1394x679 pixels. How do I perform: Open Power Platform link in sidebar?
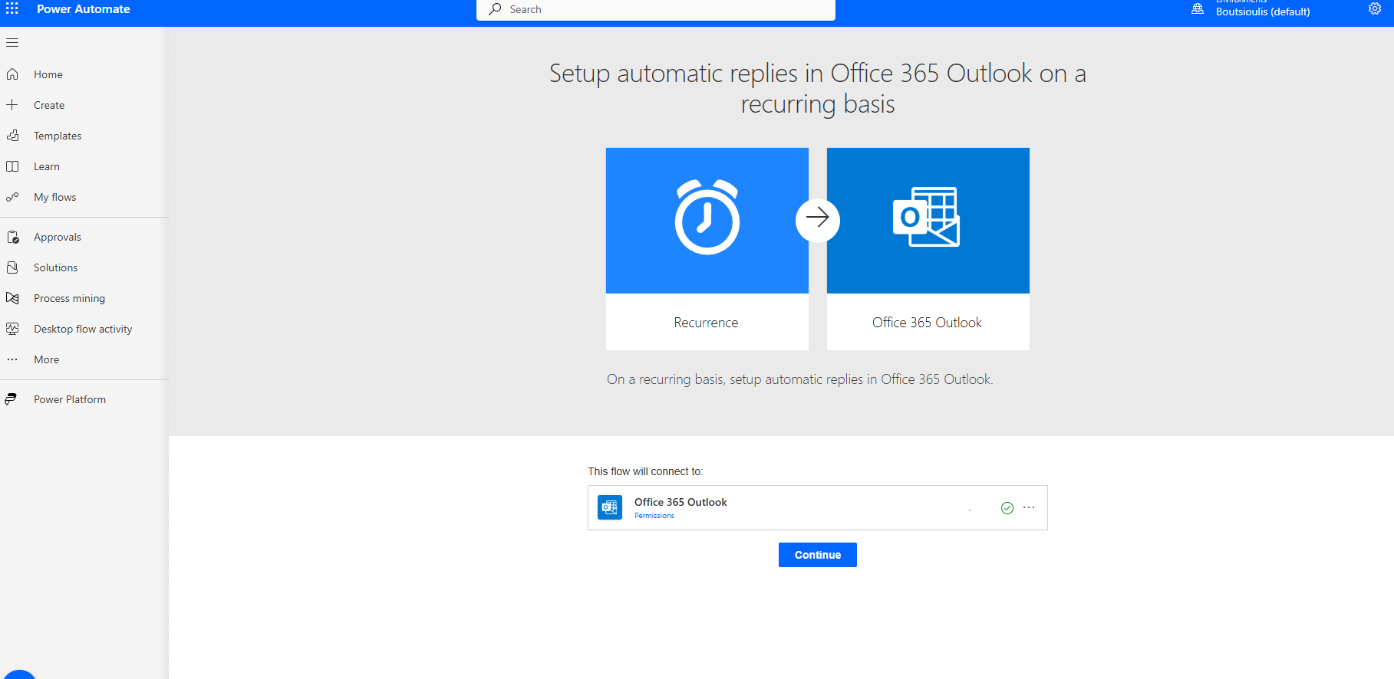84,399
